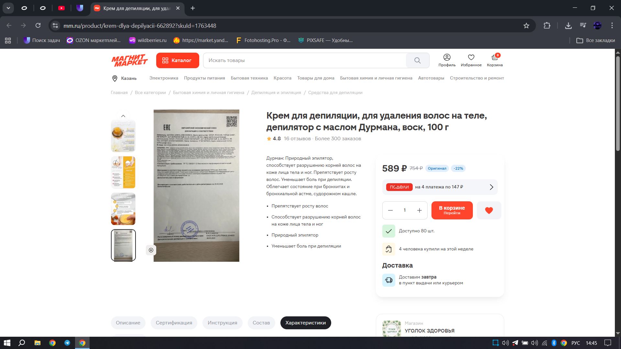Click the search magnifier button

coord(417,60)
